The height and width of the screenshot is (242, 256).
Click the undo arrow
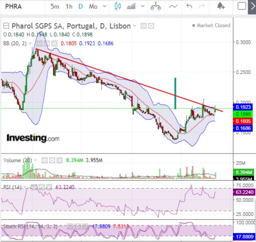click(x=189, y=7)
